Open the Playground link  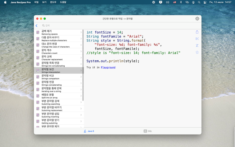click(x=108, y=67)
